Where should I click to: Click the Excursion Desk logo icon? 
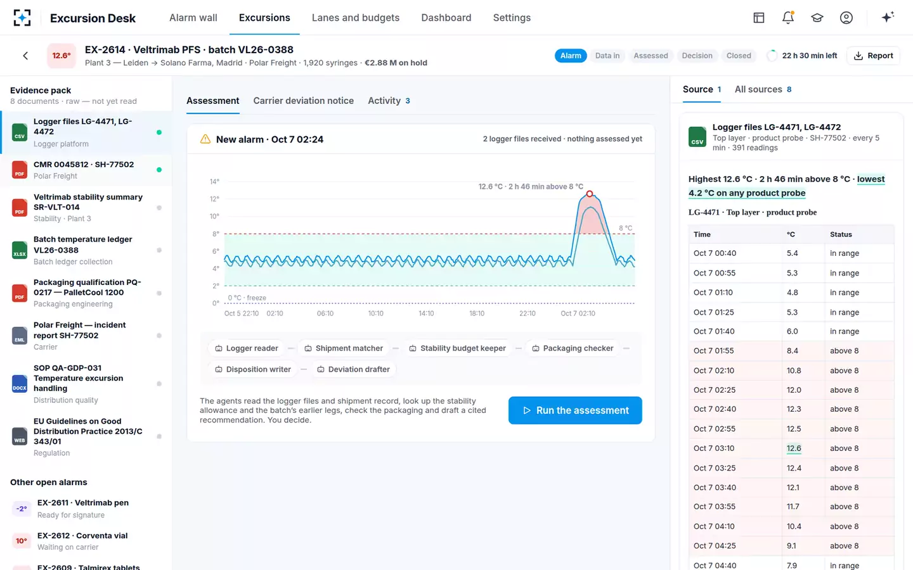[x=22, y=18]
